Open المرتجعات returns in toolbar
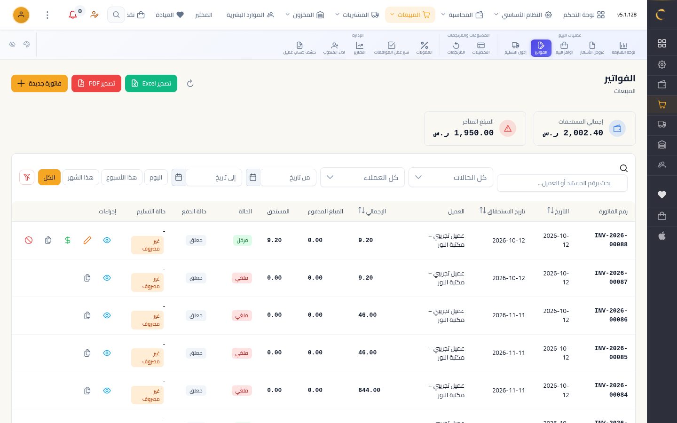Screen dimensions: 677x423 pos(456,47)
